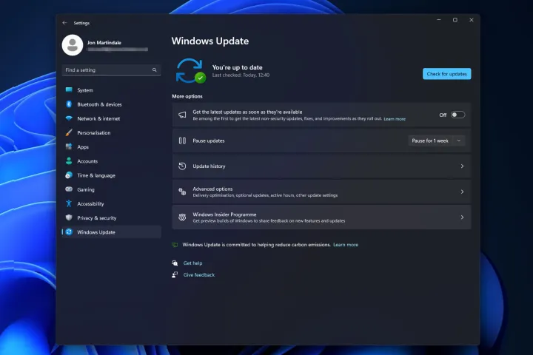Screen dimensions: 533x355
Task: Click the Network wifi icon
Action: click(69, 118)
